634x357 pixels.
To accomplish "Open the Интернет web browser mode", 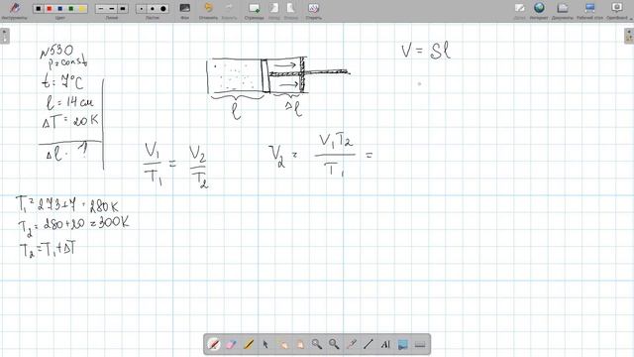I will pos(539,11).
